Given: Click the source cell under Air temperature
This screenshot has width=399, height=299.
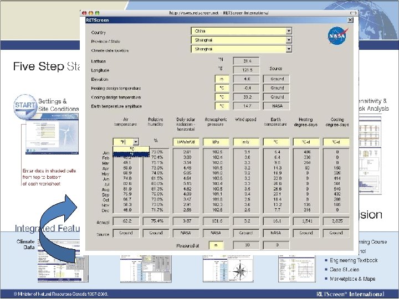Looking at the screenshot, I should [x=126, y=233].
